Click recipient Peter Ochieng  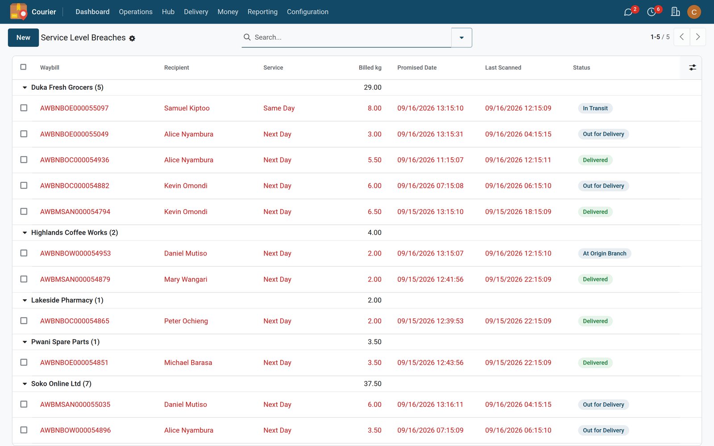(x=186, y=321)
